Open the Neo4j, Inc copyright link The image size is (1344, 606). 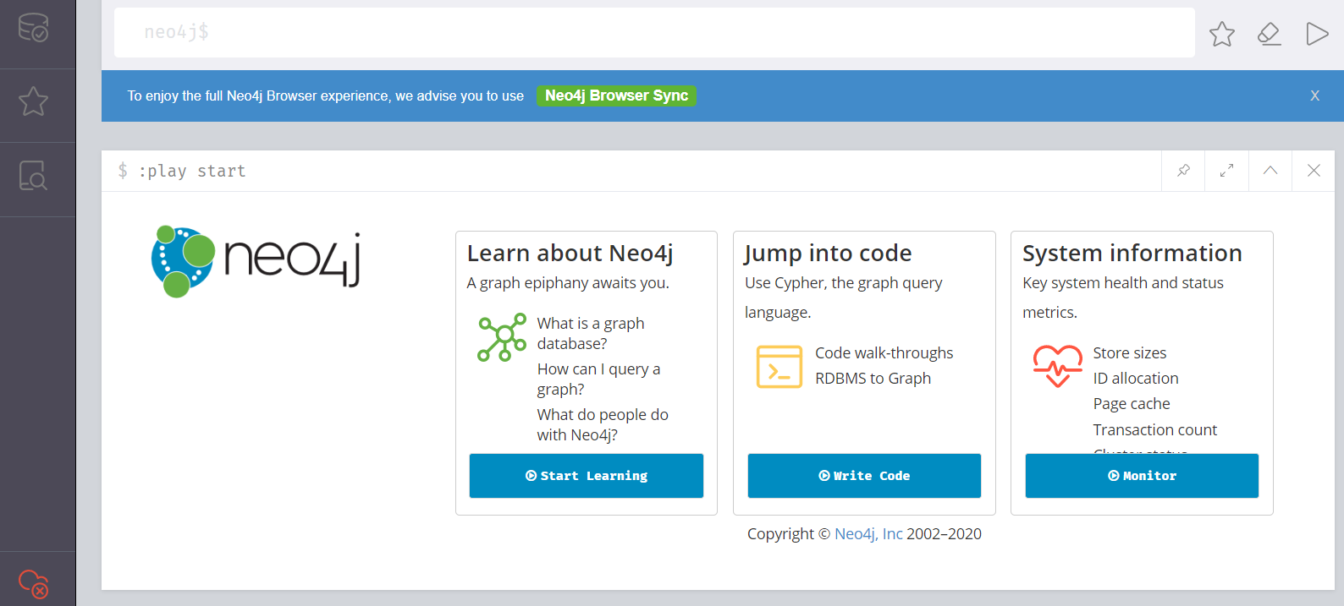[x=868, y=534]
